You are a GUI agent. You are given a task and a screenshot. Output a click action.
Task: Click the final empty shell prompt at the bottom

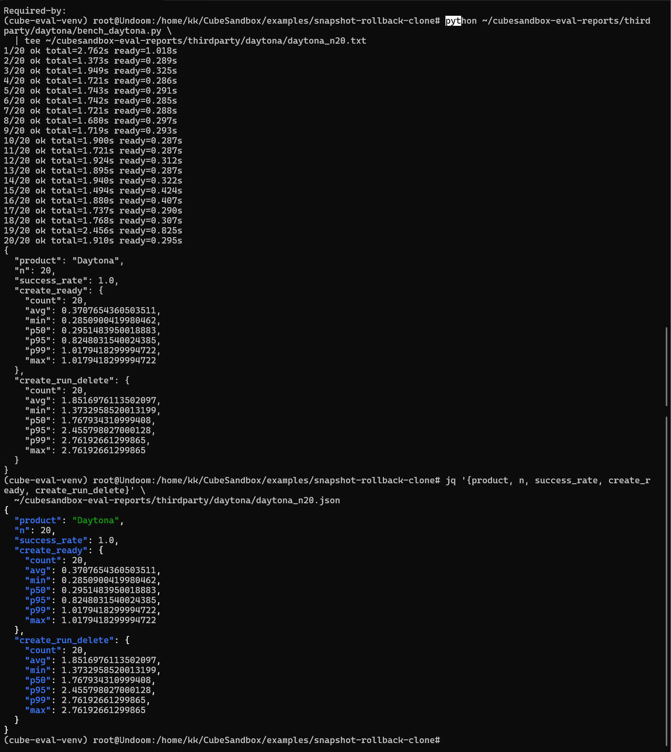point(222,740)
